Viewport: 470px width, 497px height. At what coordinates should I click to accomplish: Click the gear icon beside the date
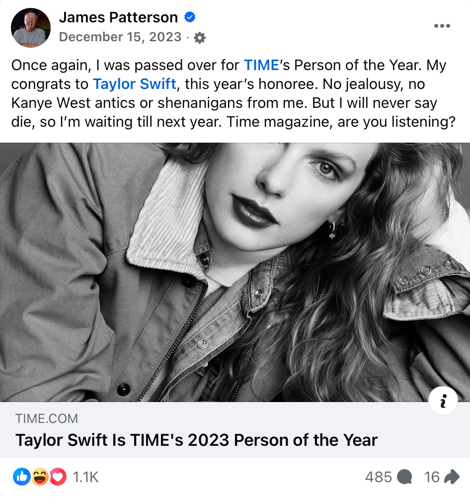pos(200,38)
